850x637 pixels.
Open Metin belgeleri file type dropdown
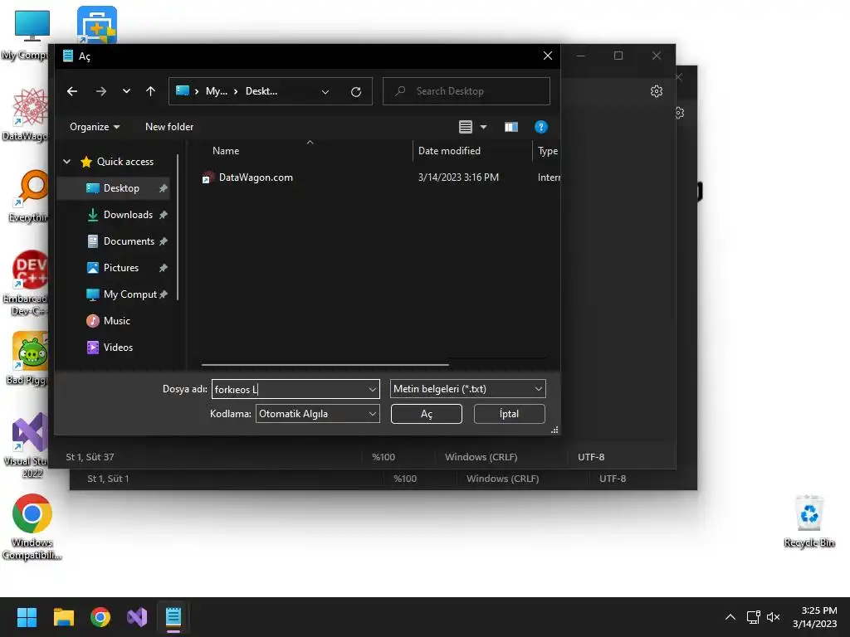[468, 389]
